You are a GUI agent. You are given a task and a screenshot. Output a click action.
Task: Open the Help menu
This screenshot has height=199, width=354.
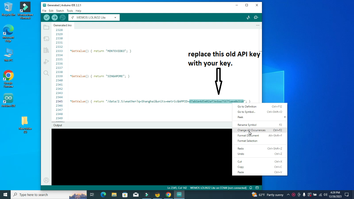click(x=79, y=11)
